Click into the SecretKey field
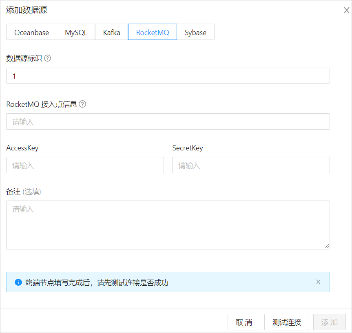The image size is (352, 333). coord(251,165)
